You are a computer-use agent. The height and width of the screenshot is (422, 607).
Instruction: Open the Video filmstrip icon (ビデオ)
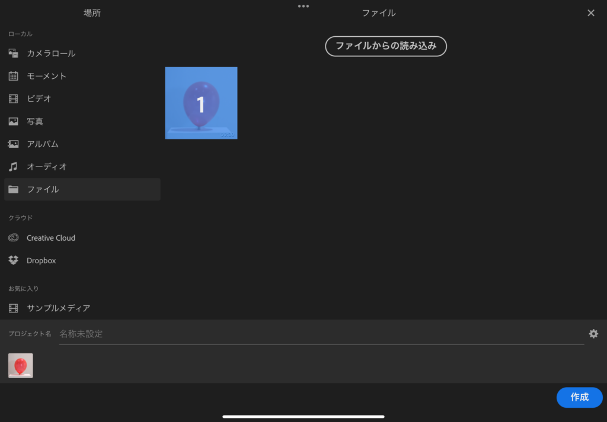pos(13,98)
